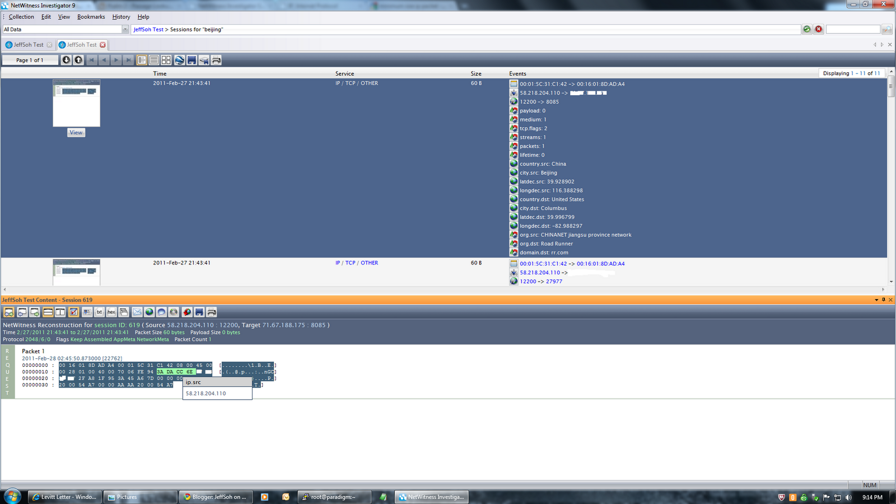Expand the All Data dropdown
The image size is (896, 504).
(x=125, y=29)
